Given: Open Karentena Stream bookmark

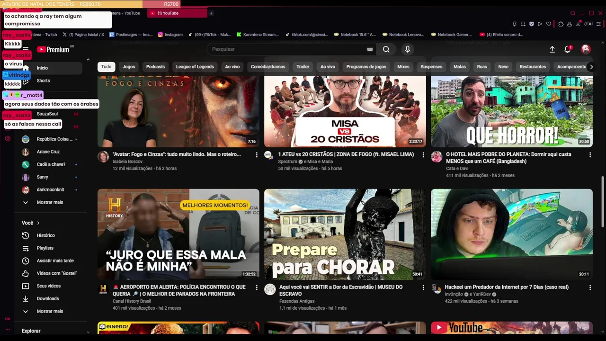Looking at the screenshot, I should [x=258, y=35].
